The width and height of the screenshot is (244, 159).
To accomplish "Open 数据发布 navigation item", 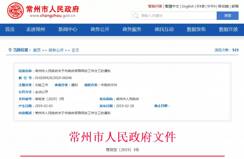I will [196, 29].
